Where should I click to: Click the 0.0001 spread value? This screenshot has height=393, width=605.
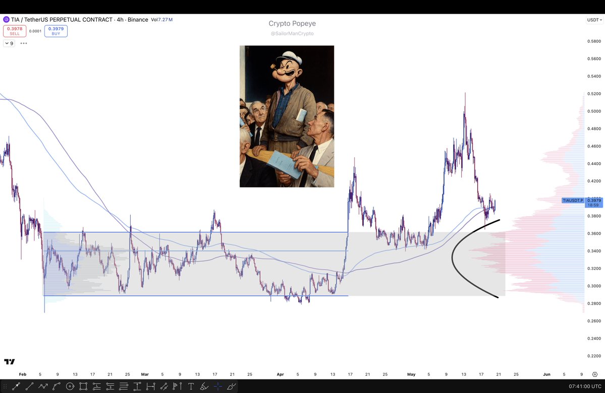click(x=35, y=31)
